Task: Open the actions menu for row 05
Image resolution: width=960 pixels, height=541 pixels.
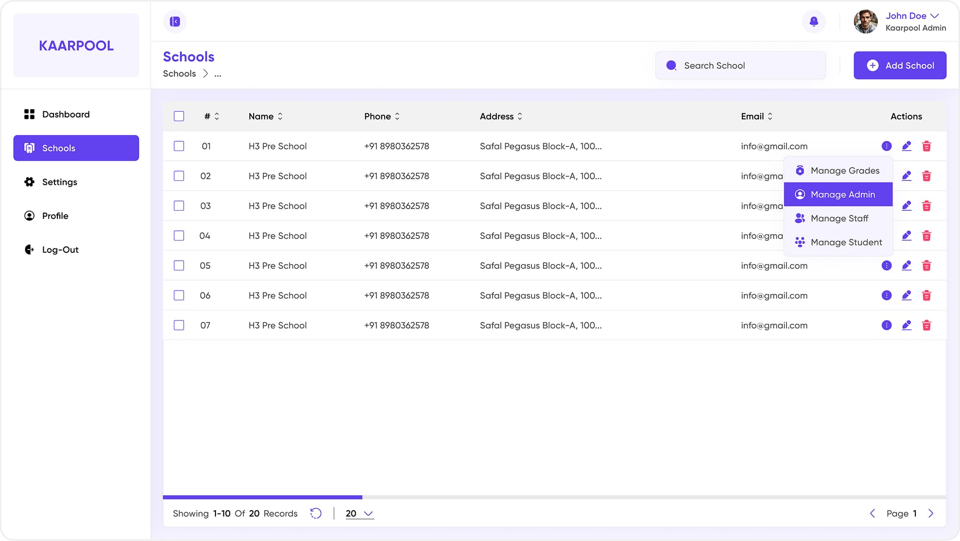Action: [886, 266]
